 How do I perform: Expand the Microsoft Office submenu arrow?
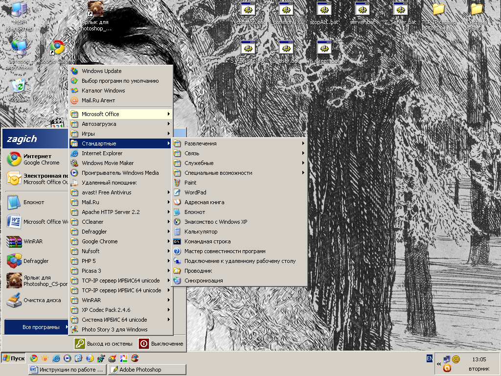(168, 114)
